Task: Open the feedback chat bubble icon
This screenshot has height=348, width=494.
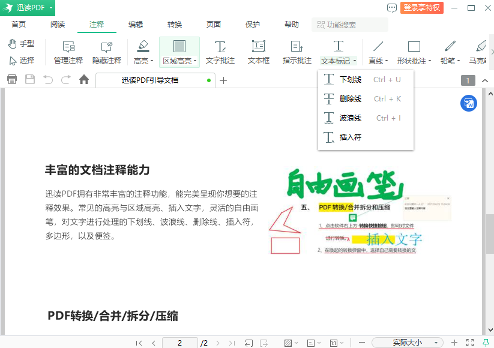Action: coord(392,8)
